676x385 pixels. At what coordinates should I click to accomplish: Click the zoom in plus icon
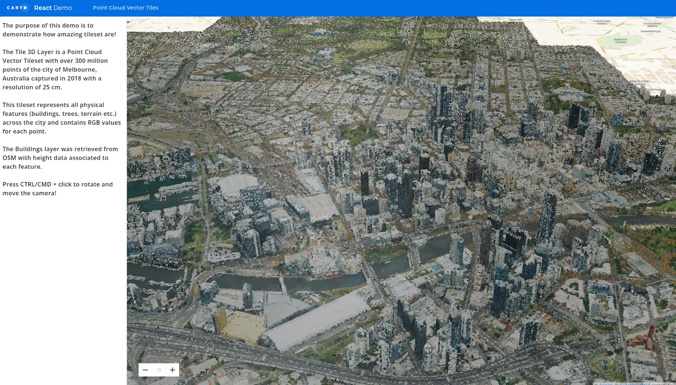172,369
